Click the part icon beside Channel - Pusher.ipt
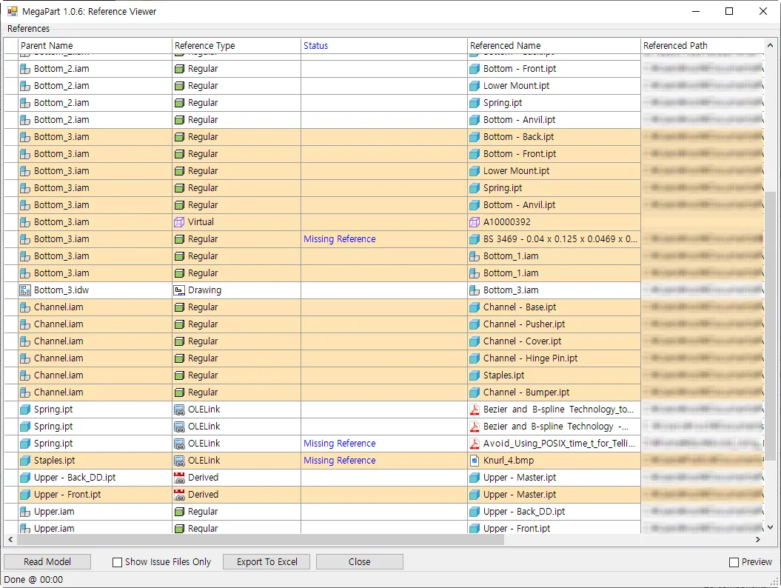 [475, 324]
